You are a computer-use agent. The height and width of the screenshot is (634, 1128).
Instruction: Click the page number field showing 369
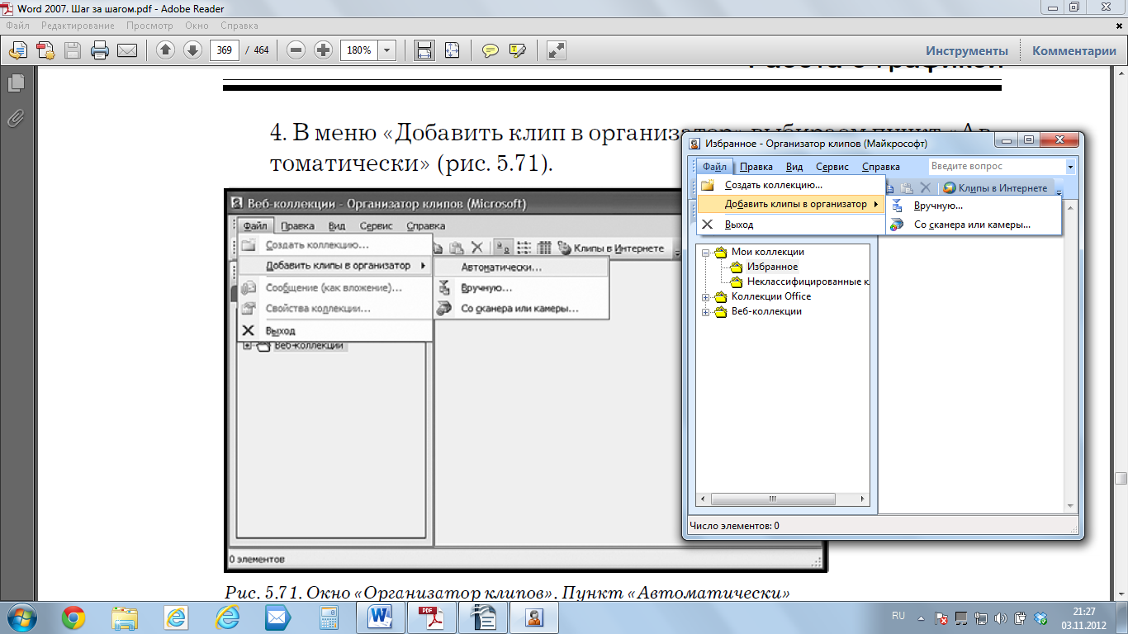(224, 50)
